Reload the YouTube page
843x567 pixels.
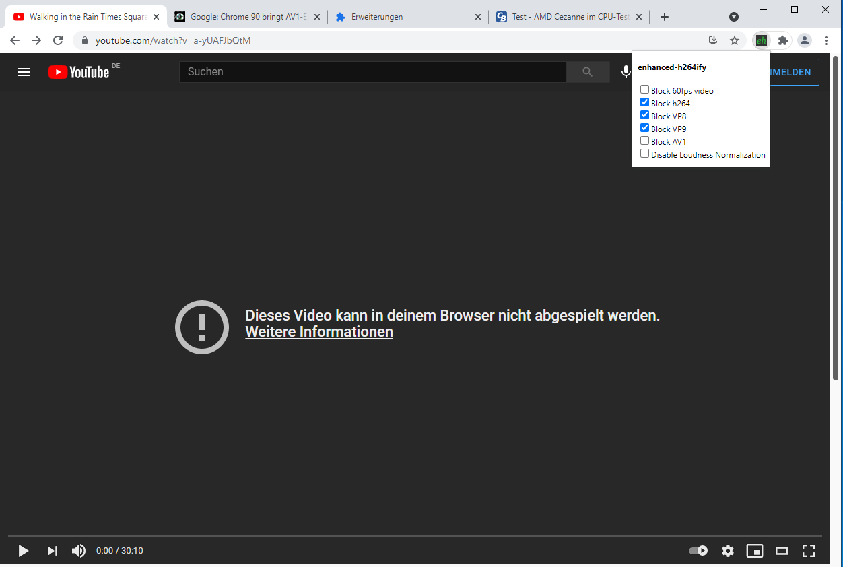[58, 40]
